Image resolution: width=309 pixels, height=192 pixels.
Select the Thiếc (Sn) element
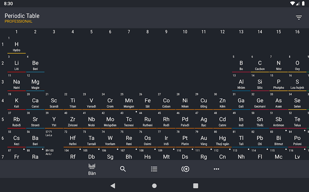pos(260,120)
